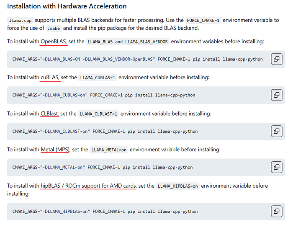Click the Installation with Hardware Acceleration heading
The width and height of the screenshot is (293, 225).
67,6
